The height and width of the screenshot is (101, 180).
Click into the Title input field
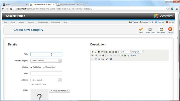click(x=46, y=54)
